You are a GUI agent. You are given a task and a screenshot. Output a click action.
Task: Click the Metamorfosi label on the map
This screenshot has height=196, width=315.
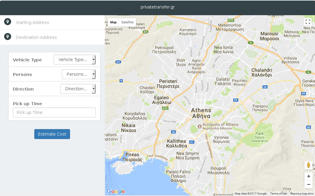pyautogui.click(x=230, y=27)
